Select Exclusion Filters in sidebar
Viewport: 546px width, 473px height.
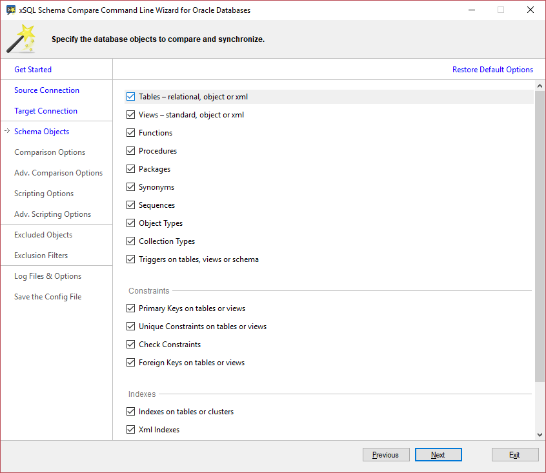41,256
